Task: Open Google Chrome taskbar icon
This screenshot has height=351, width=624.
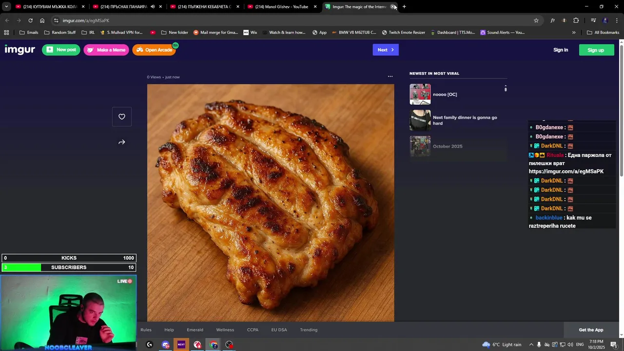Action: pos(214,345)
